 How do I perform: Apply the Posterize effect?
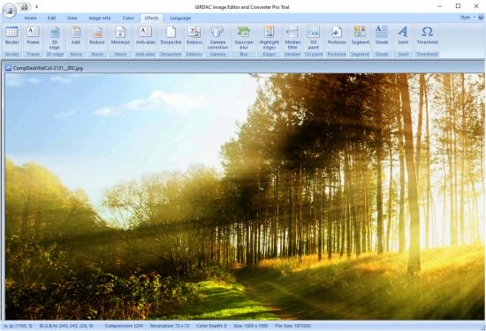(x=337, y=36)
